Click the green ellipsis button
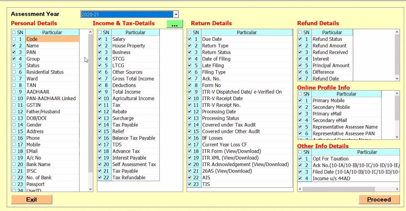Screen dimensions: 406x211 175,24
